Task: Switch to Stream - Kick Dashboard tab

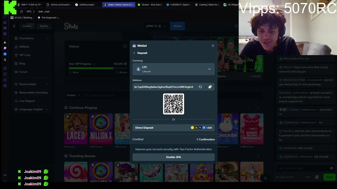Action: tap(150, 5)
